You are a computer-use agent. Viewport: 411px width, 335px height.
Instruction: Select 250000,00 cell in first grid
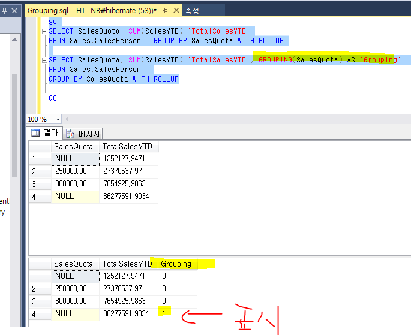[76, 171]
